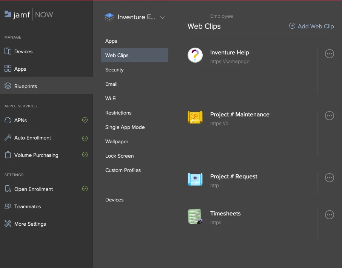Click the More Settings tools icon
The height and width of the screenshot is (268, 342).
coord(8,223)
